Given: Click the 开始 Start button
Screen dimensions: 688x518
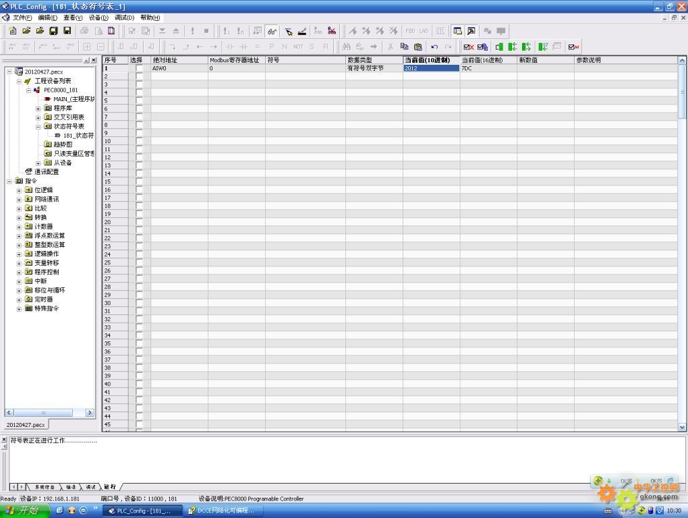Looking at the screenshot, I should (23, 511).
